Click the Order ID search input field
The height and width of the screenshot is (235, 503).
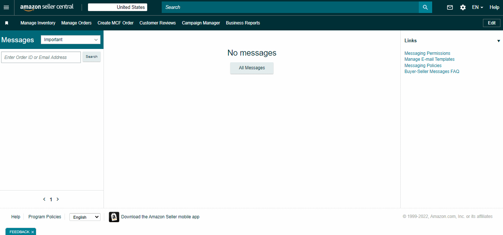tap(41, 57)
